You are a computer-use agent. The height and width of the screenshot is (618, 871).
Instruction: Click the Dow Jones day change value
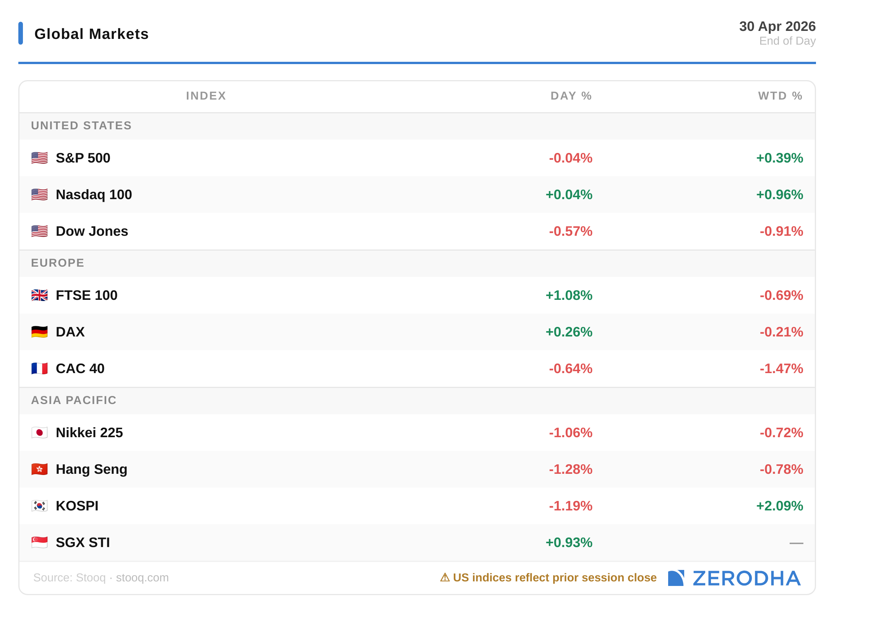(x=570, y=231)
